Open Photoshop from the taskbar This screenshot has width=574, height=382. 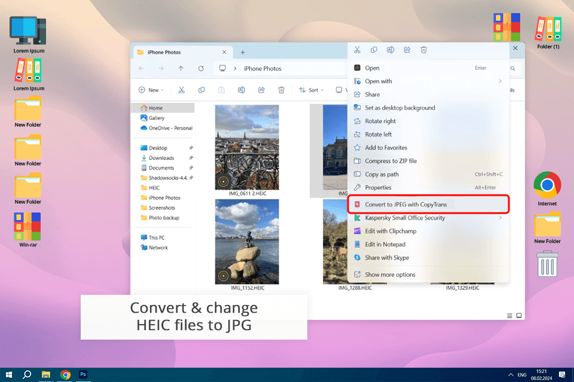(x=83, y=375)
